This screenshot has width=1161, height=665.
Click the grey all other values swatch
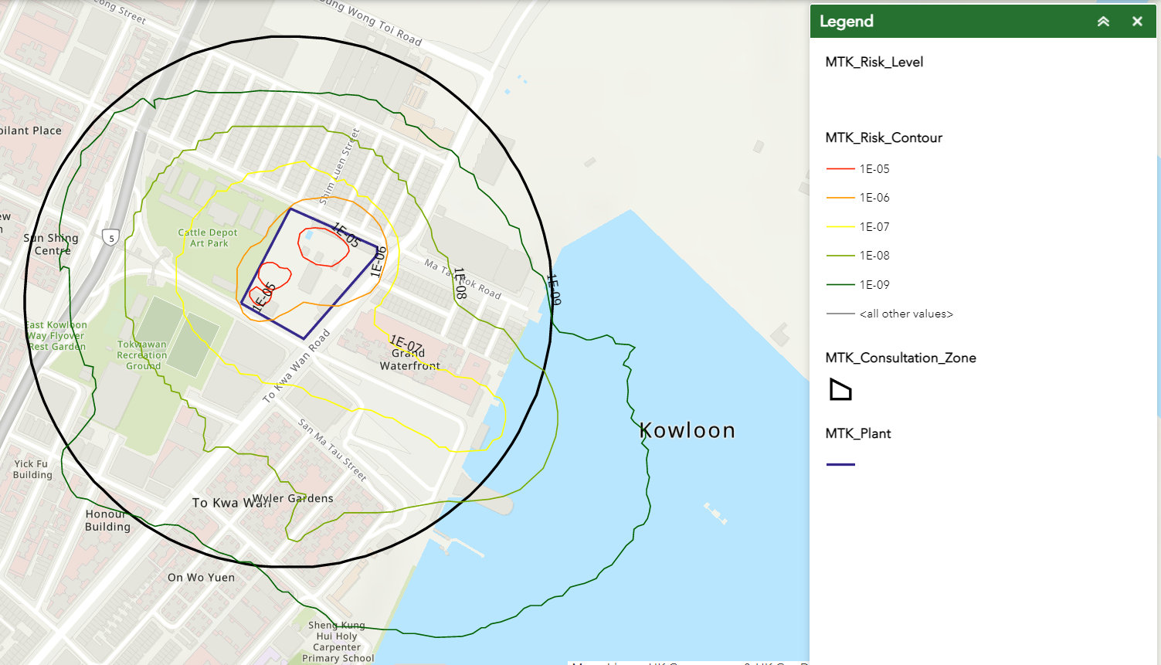[x=840, y=314]
